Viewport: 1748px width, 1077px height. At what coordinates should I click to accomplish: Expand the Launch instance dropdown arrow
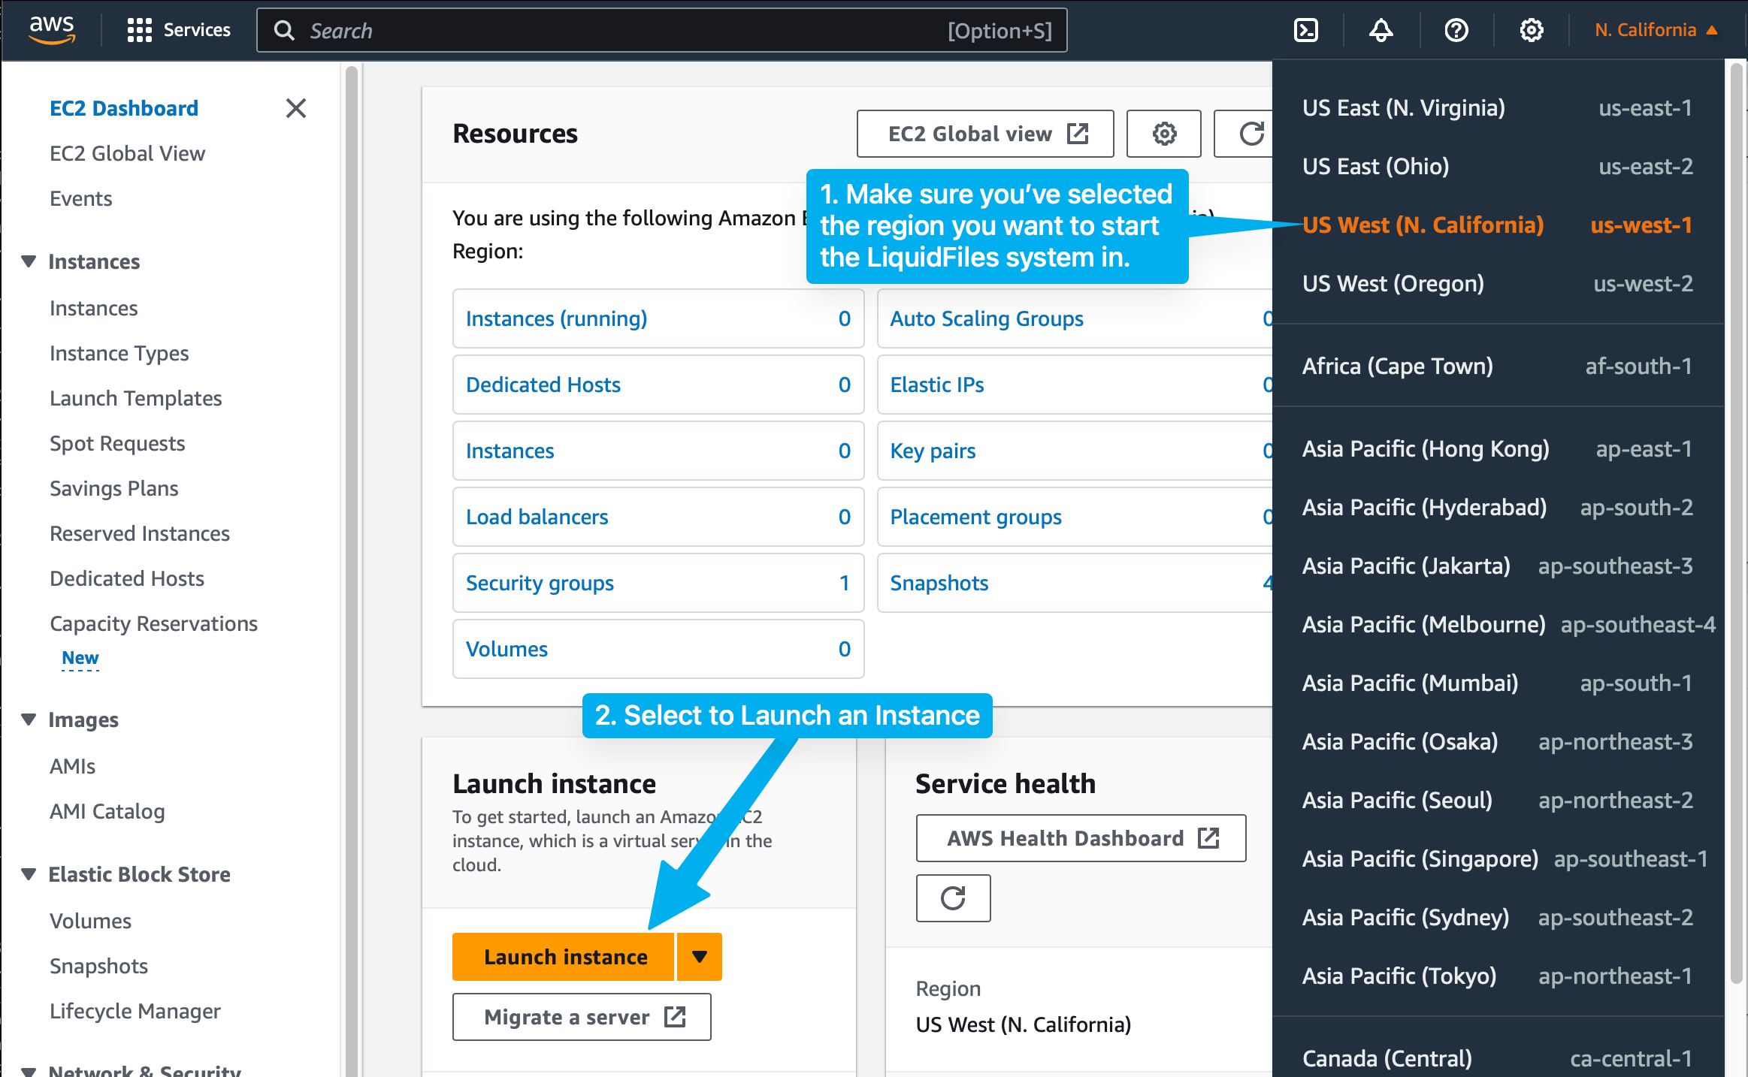click(699, 956)
